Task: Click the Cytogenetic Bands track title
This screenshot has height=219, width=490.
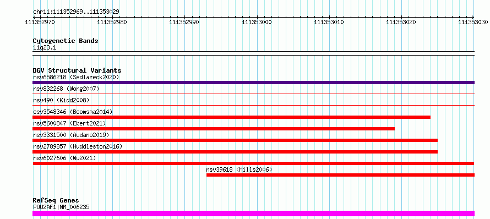Action: [66, 41]
